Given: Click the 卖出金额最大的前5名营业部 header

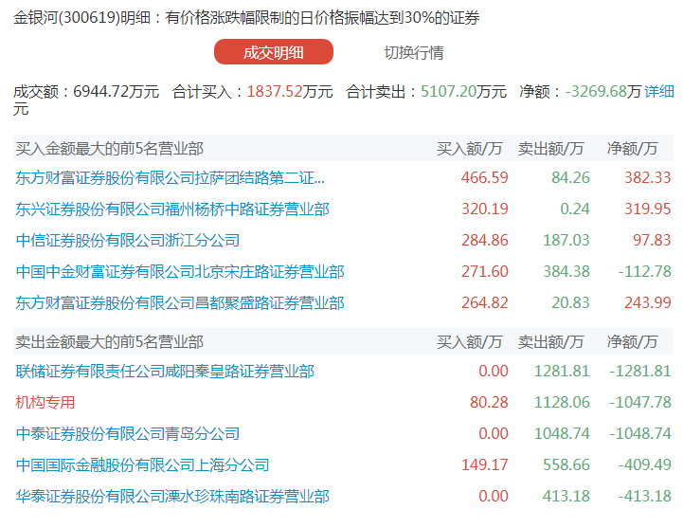Looking at the screenshot, I should click(109, 342).
